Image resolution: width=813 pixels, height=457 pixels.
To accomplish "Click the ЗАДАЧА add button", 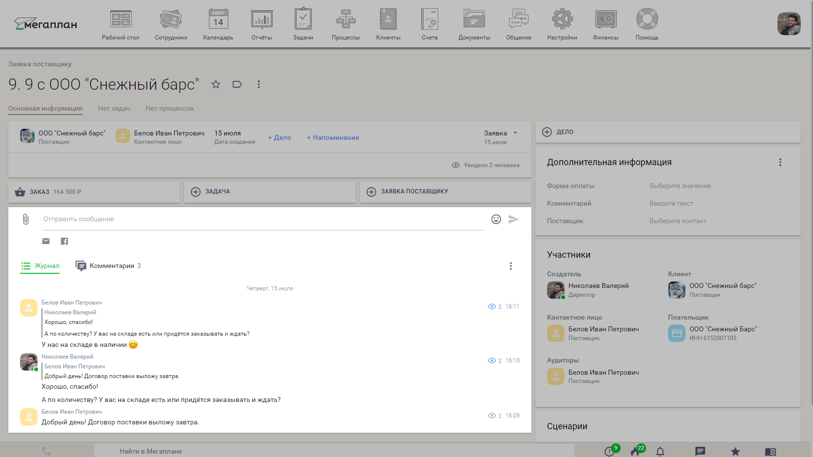I will 270,192.
